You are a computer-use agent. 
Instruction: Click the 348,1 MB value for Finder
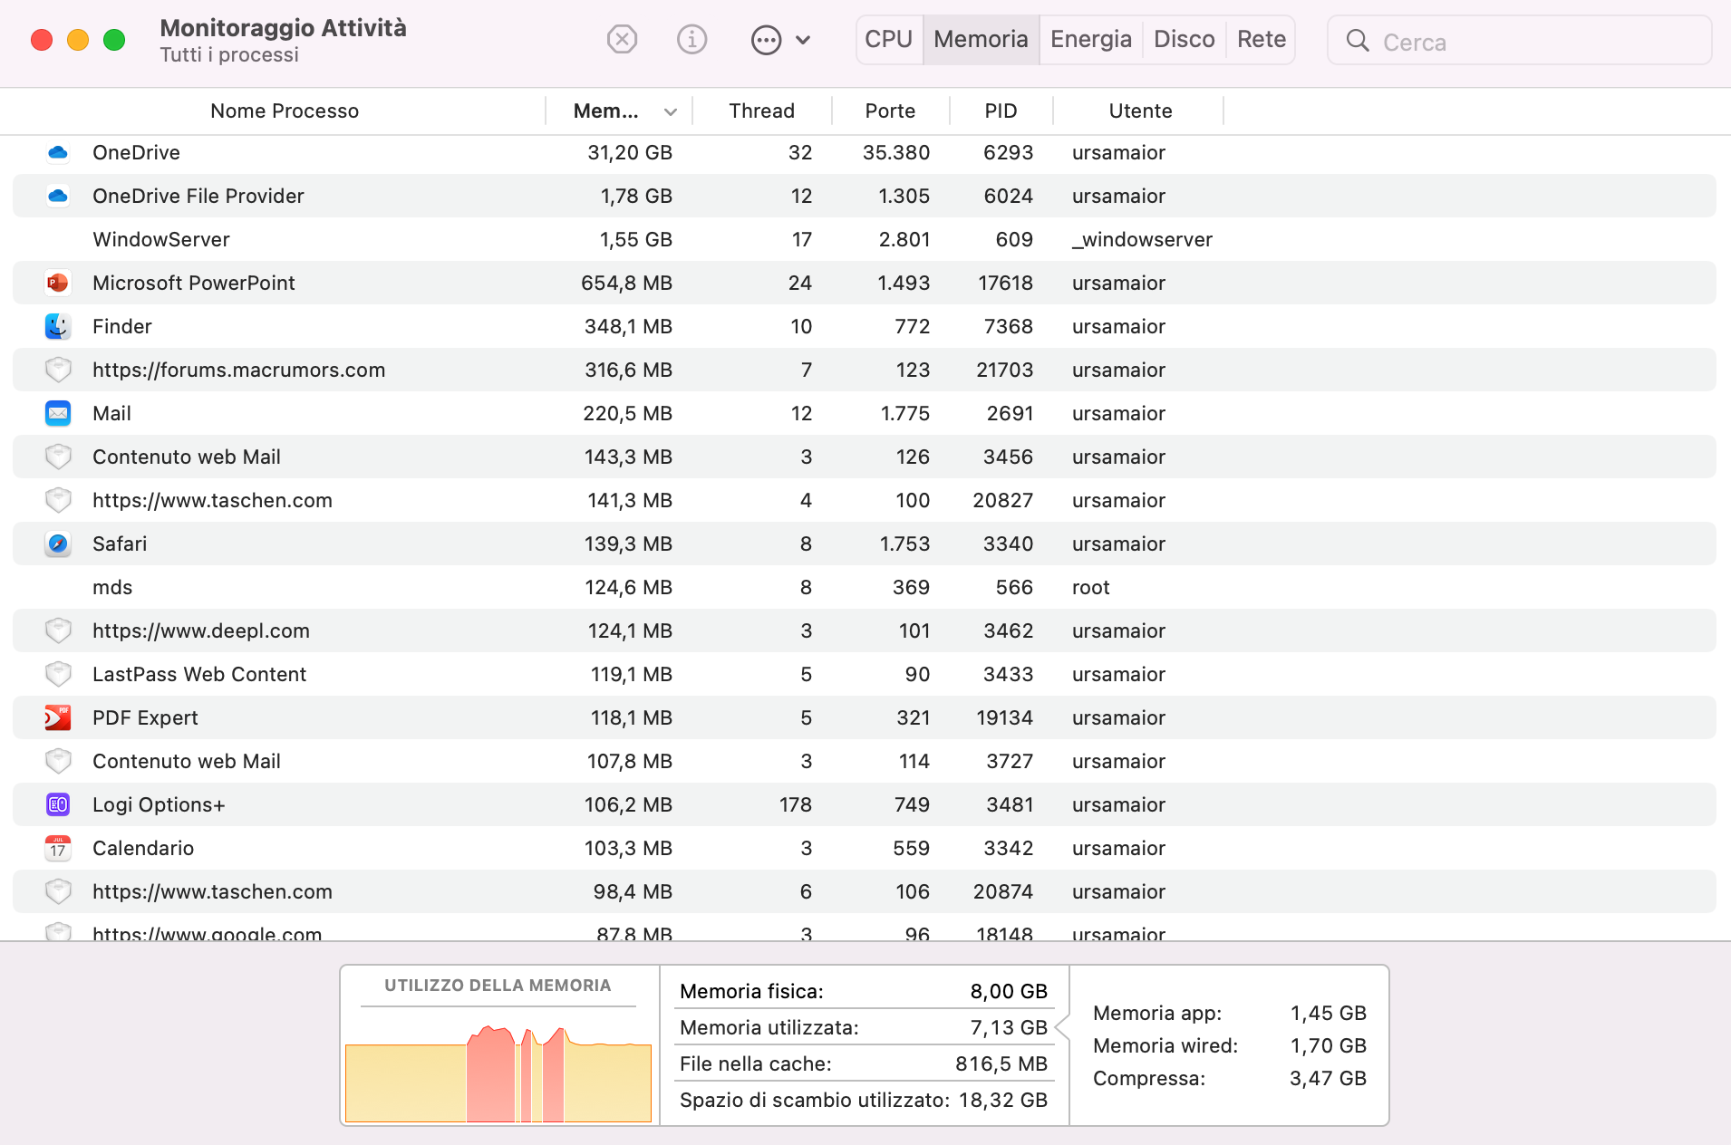click(x=628, y=326)
